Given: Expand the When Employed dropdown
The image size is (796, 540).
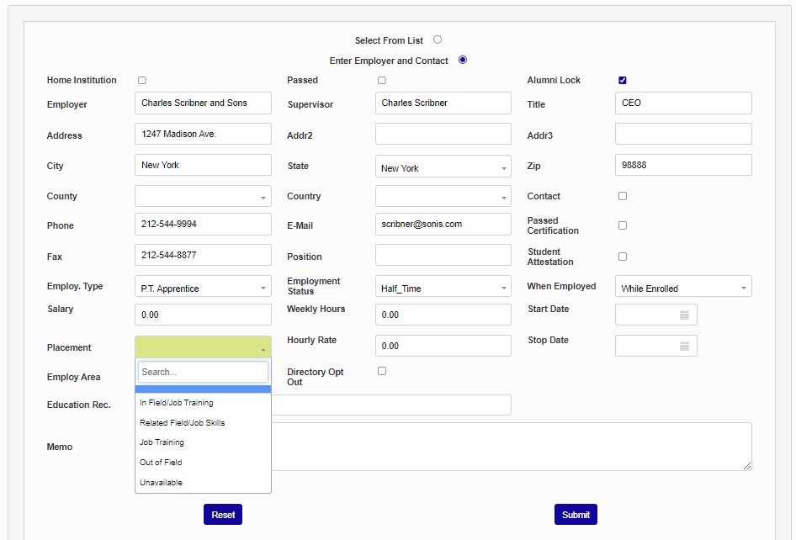Looking at the screenshot, I should click(x=683, y=288).
